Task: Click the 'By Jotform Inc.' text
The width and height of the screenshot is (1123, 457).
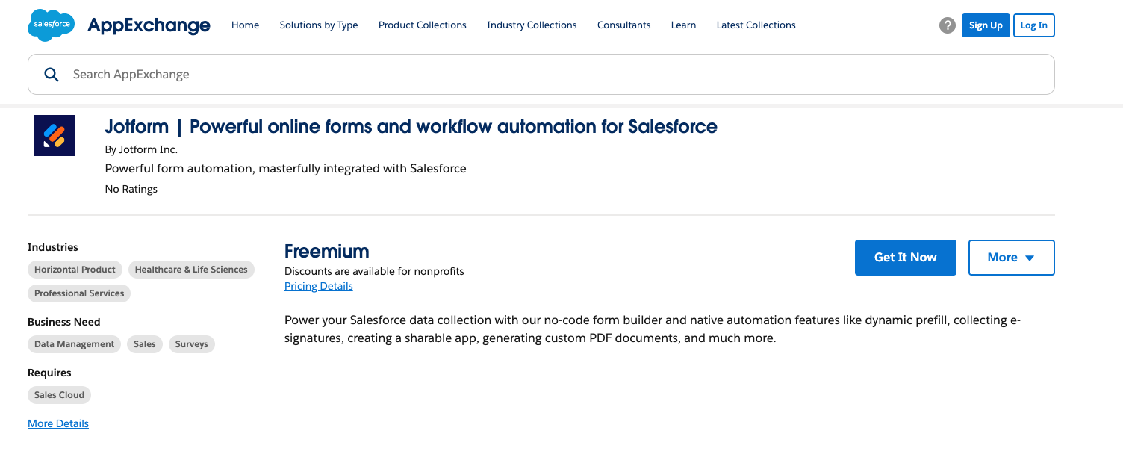Action: 141,149
